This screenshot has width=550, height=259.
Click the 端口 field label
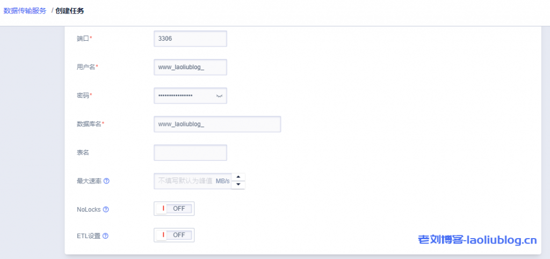coord(84,39)
